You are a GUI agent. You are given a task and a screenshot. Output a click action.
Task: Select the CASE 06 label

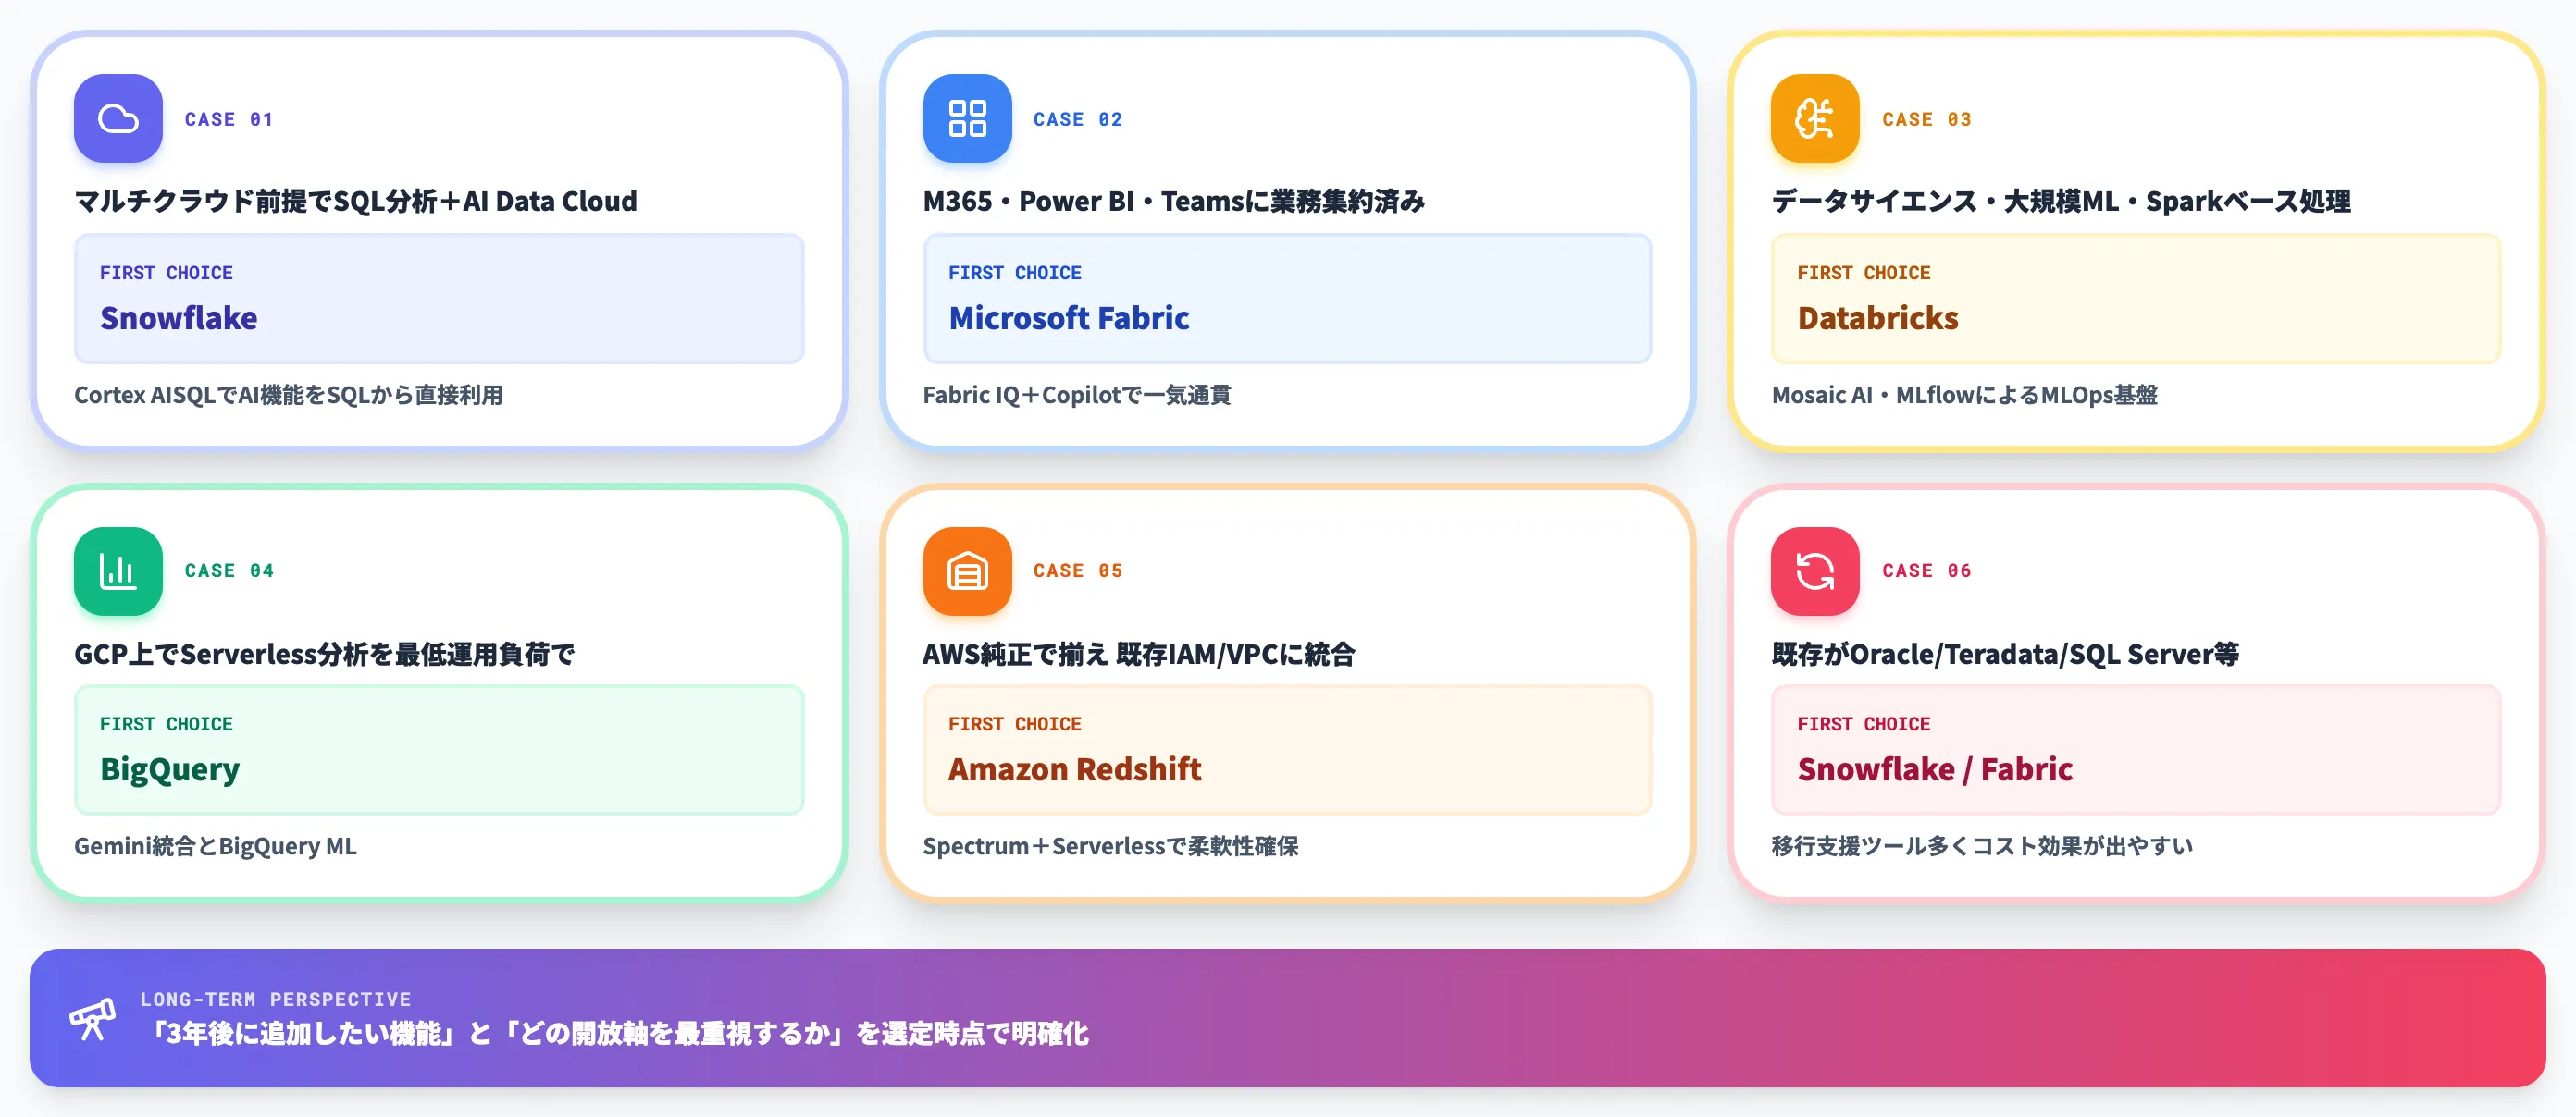pos(1927,571)
